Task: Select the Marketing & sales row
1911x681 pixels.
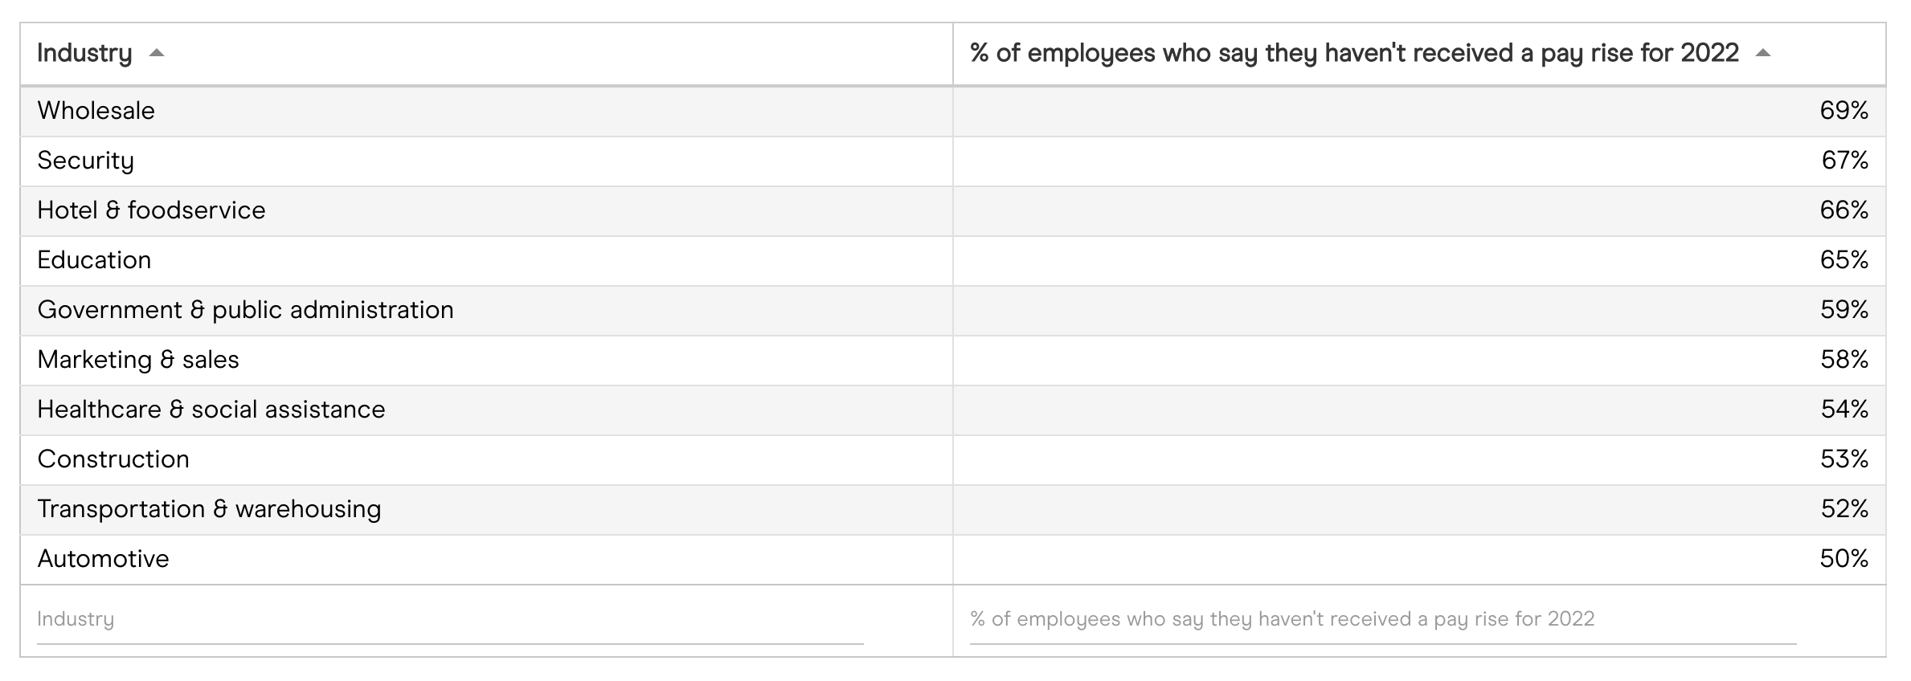Action: pyautogui.click(x=138, y=360)
